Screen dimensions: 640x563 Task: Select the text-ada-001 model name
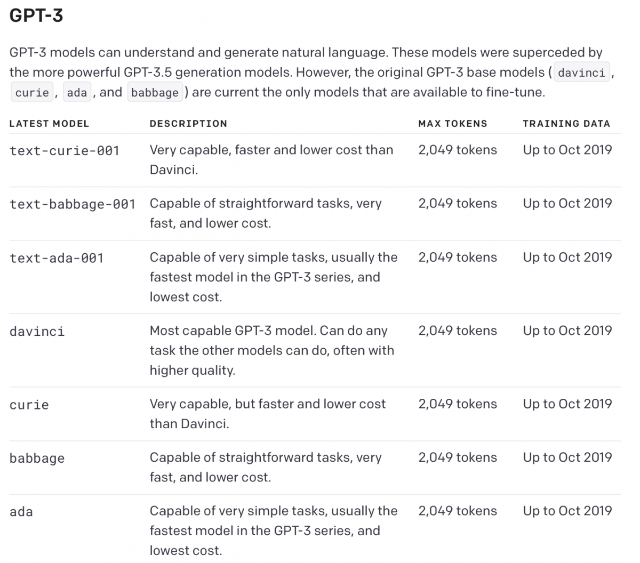tap(57, 258)
